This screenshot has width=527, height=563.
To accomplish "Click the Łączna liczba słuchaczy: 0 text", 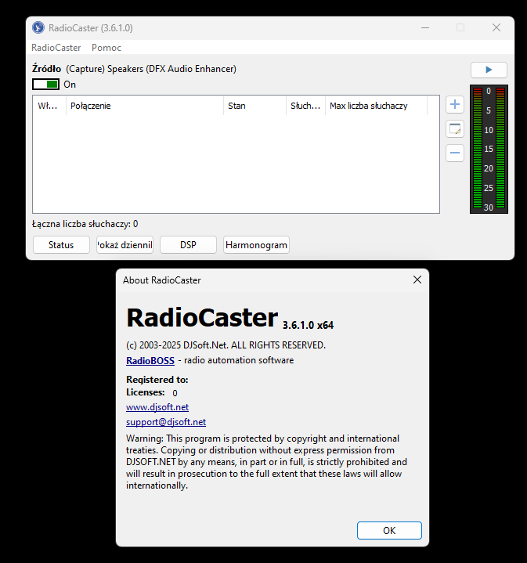I will [85, 224].
